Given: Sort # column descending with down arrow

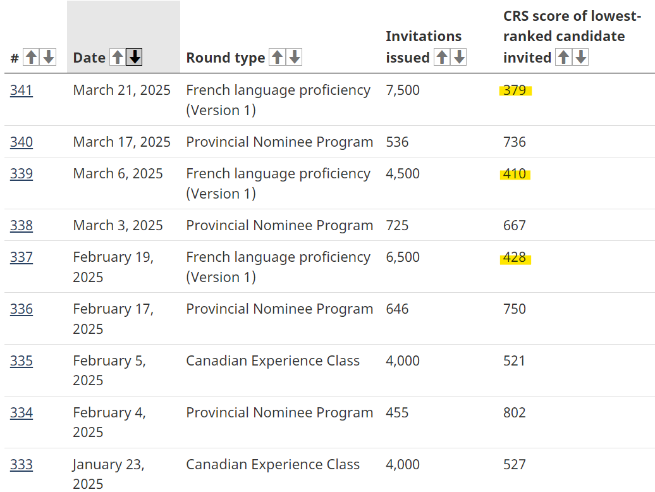Looking at the screenshot, I should tap(48, 58).
